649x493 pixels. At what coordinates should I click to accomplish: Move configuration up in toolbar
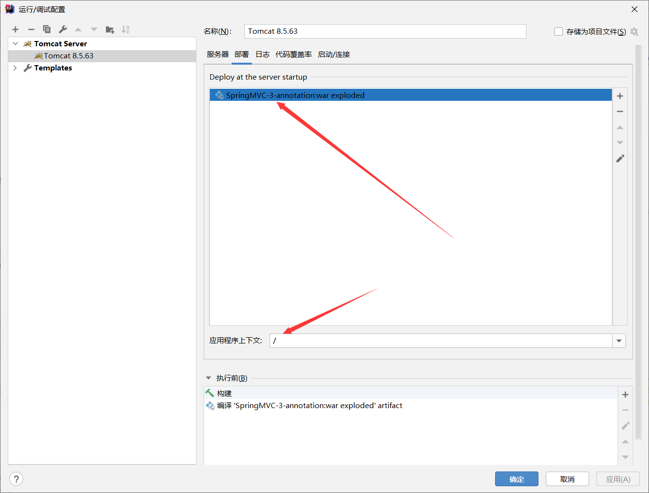pos(78,29)
